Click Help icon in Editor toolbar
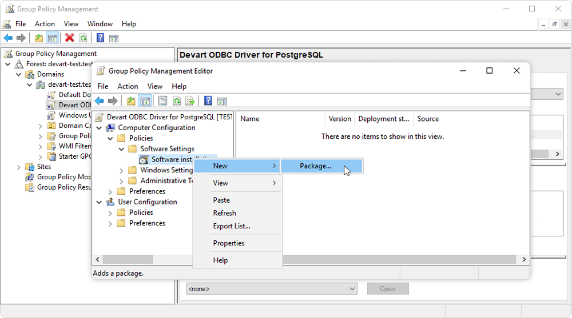This screenshot has width=572, height=318. click(x=208, y=101)
